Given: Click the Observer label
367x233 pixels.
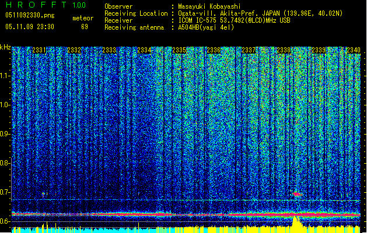Looking at the screenshot, I should coord(118,6).
